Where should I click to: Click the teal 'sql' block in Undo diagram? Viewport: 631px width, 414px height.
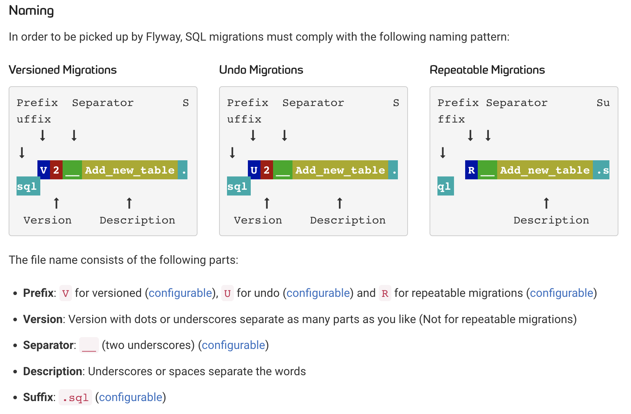tap(239, 186)
